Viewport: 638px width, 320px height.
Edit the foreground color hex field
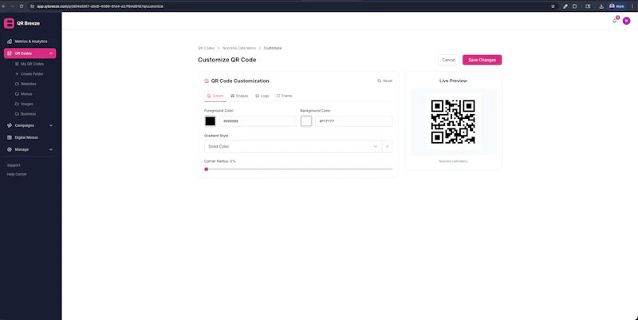pyautogui.click(x=258, y=121)
